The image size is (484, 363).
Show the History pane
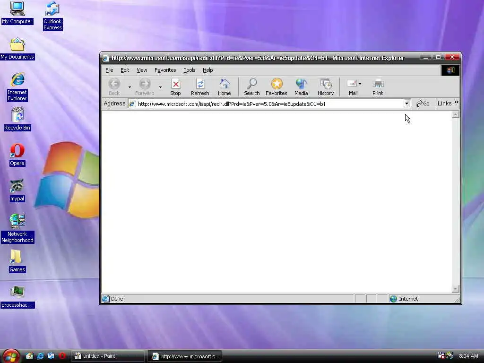pyautogui.click(x=326, y=87)
